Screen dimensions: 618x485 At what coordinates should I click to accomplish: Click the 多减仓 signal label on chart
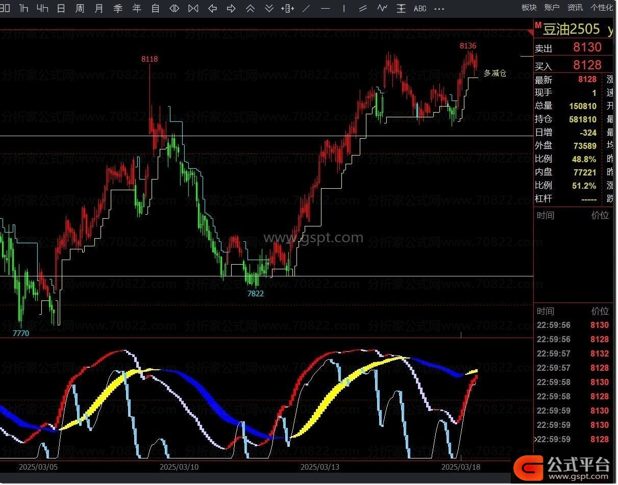point(495,73)
